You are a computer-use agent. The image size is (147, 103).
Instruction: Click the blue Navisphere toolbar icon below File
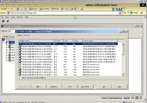click(3, 21)
